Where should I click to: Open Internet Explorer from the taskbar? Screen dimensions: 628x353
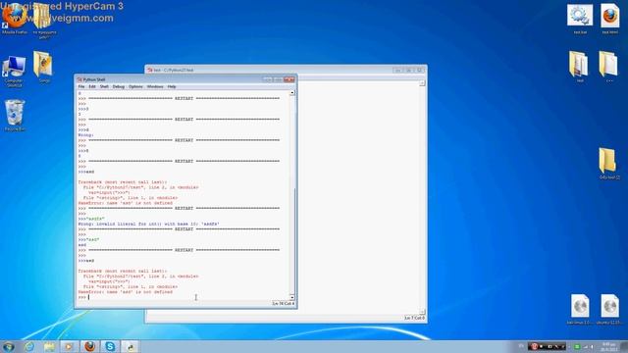coord(29,346)
